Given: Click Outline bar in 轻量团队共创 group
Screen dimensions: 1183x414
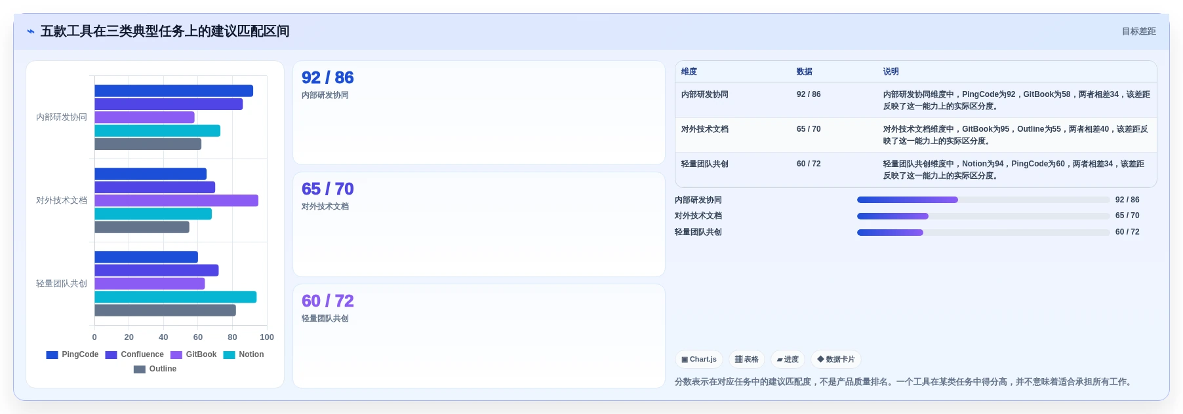Looking at the screenshot, I should (165, 310).
